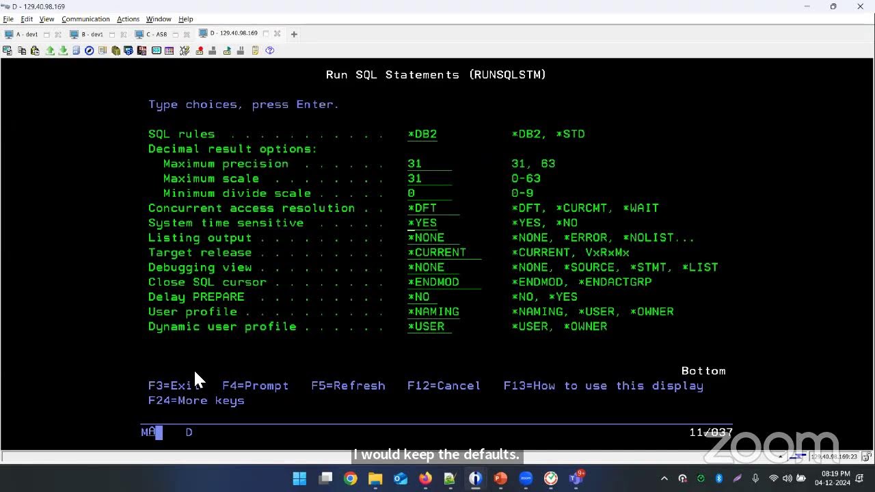Screen dimensions: 875x492
Task: Open PowerPoint from the taskbar
Action: pos(500,478)
